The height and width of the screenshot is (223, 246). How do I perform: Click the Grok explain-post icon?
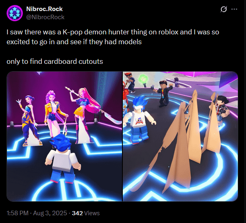[x=223, y=9]
